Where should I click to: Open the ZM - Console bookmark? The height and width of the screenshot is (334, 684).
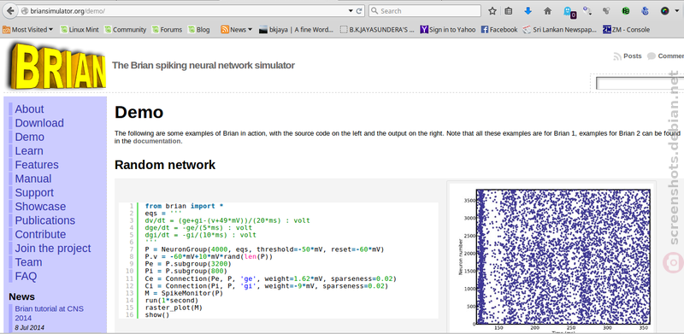click(x=626, y=30)
